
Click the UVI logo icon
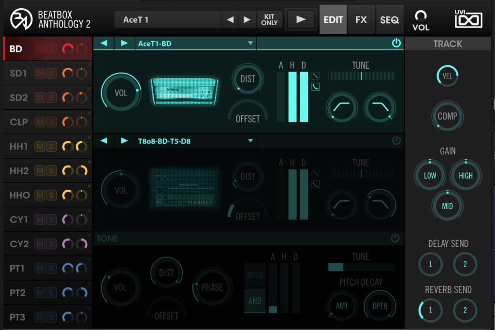(x=468, y=19)
